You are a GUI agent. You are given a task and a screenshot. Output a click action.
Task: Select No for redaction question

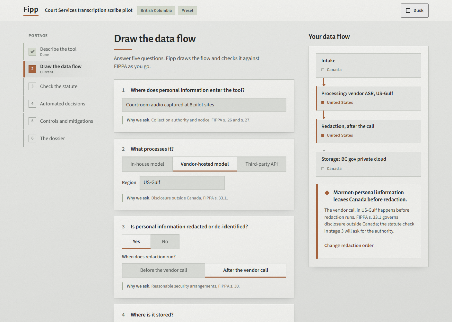pos(165,241)
